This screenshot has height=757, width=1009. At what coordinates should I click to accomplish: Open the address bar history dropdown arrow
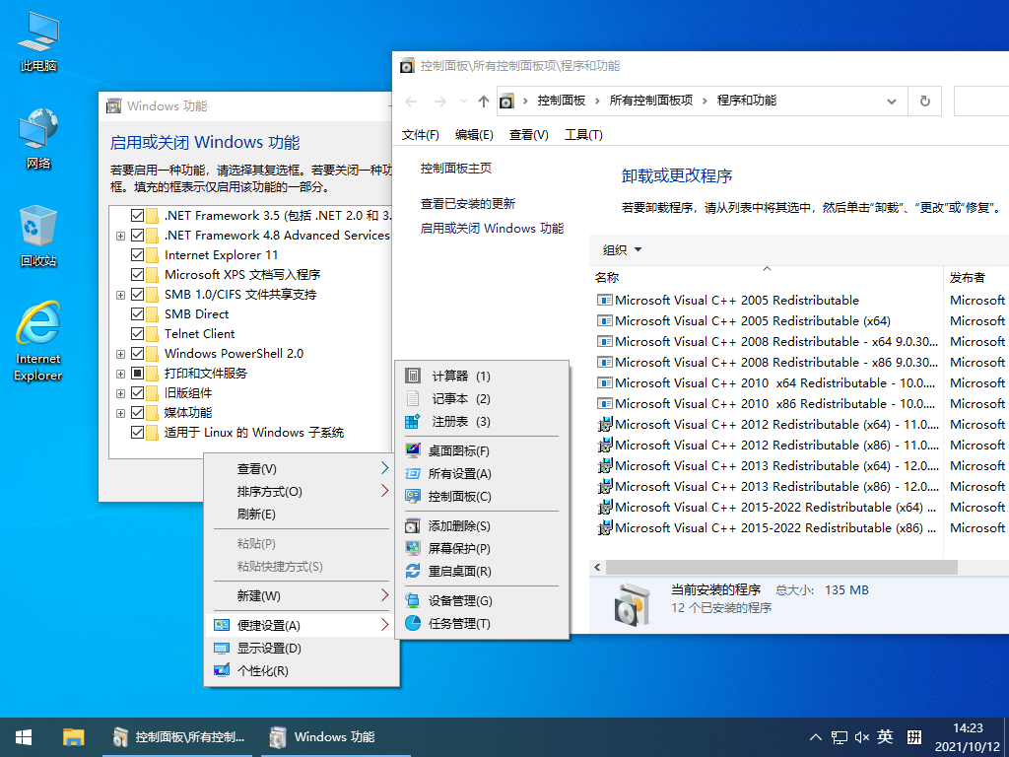pos(892,101)
